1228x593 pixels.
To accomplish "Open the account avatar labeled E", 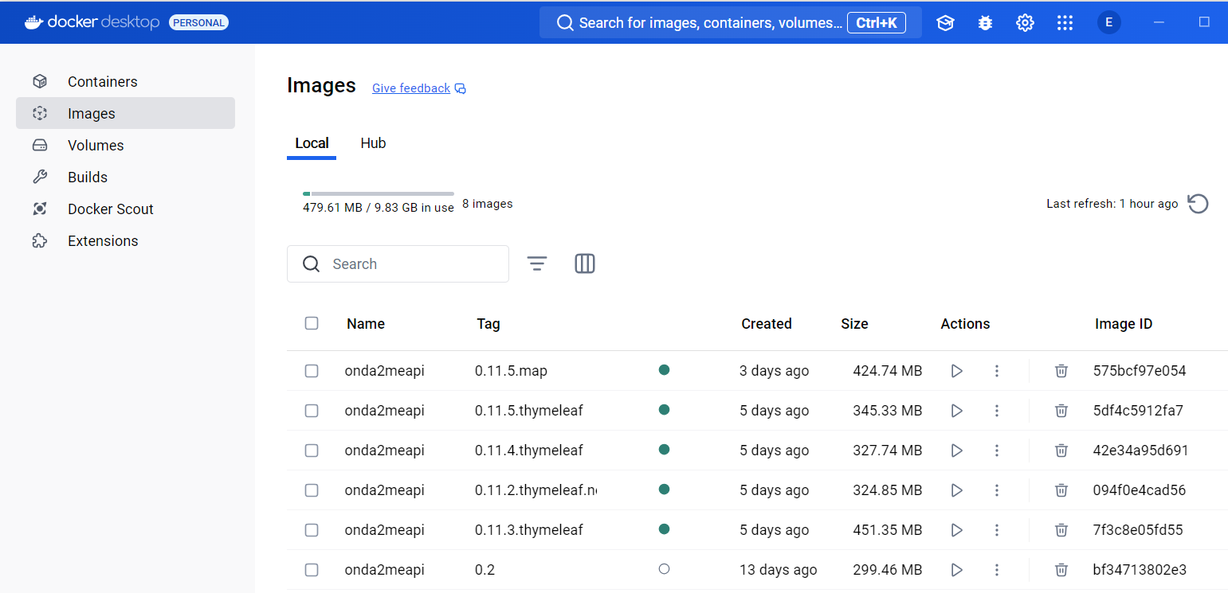I will (x=1108, y=22).
